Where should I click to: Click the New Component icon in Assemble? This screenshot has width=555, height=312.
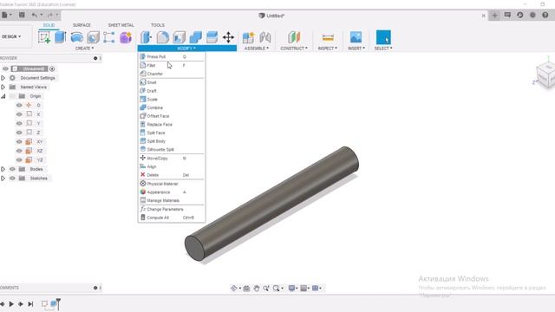(x=249, y=37)
